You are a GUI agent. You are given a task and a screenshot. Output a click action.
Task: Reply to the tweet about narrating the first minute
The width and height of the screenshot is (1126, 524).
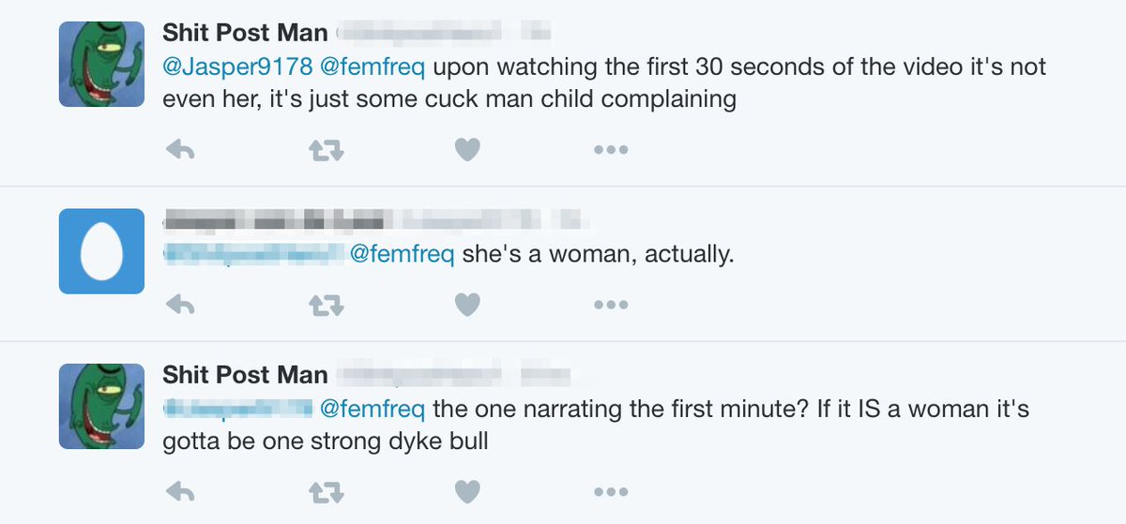point(178,490)
